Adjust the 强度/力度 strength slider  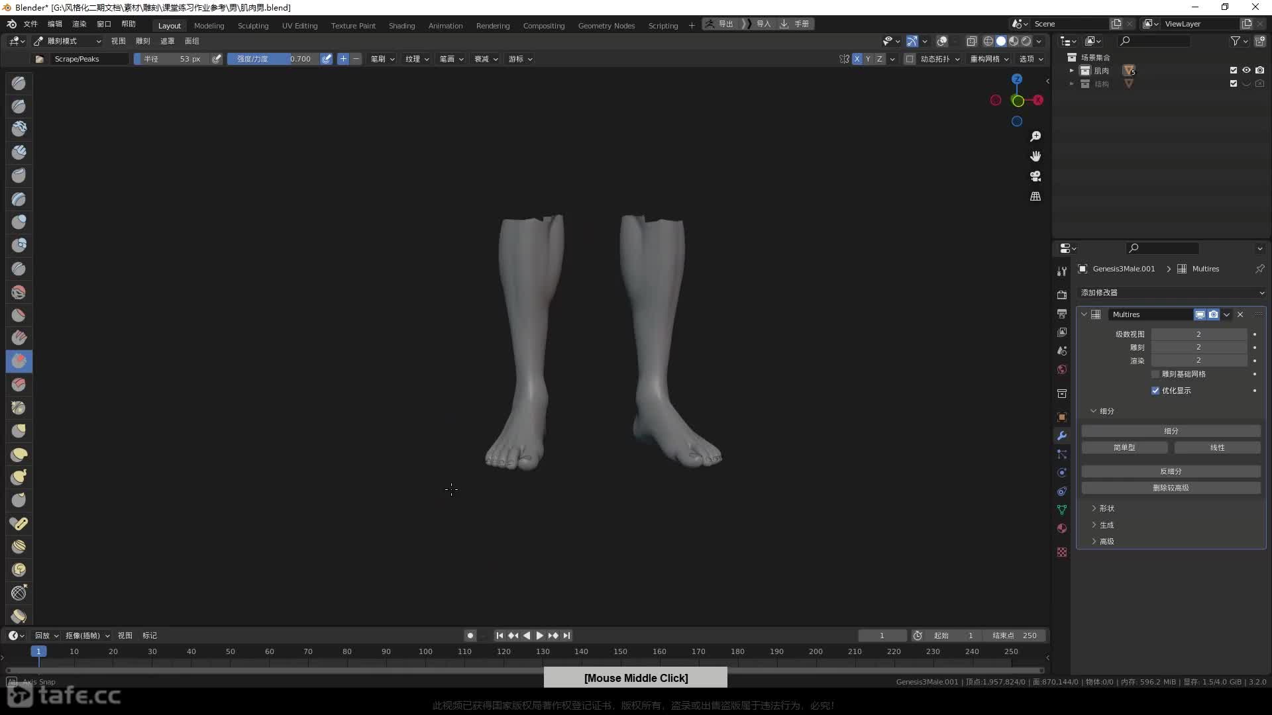coord(273,59)
